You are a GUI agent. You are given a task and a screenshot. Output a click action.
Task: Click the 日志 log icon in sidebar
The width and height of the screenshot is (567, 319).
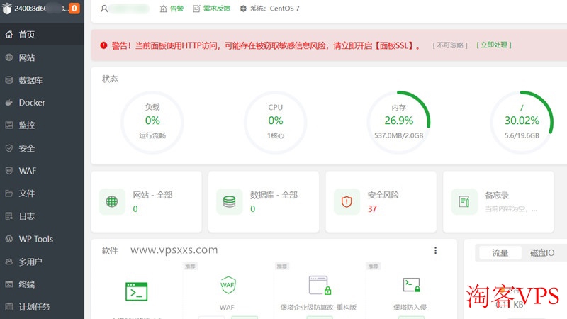(9, 216)
